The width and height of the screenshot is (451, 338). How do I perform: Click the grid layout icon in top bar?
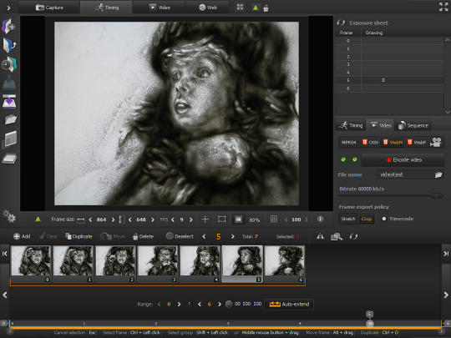tap(240, 8)
